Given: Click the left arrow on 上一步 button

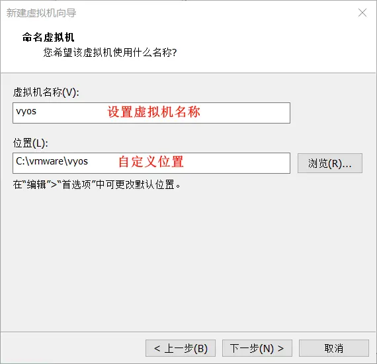Looking at the screenshot, I should point(157,348).
